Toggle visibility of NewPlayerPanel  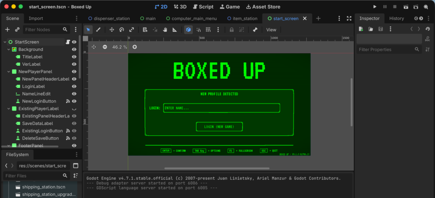(74, 72)
